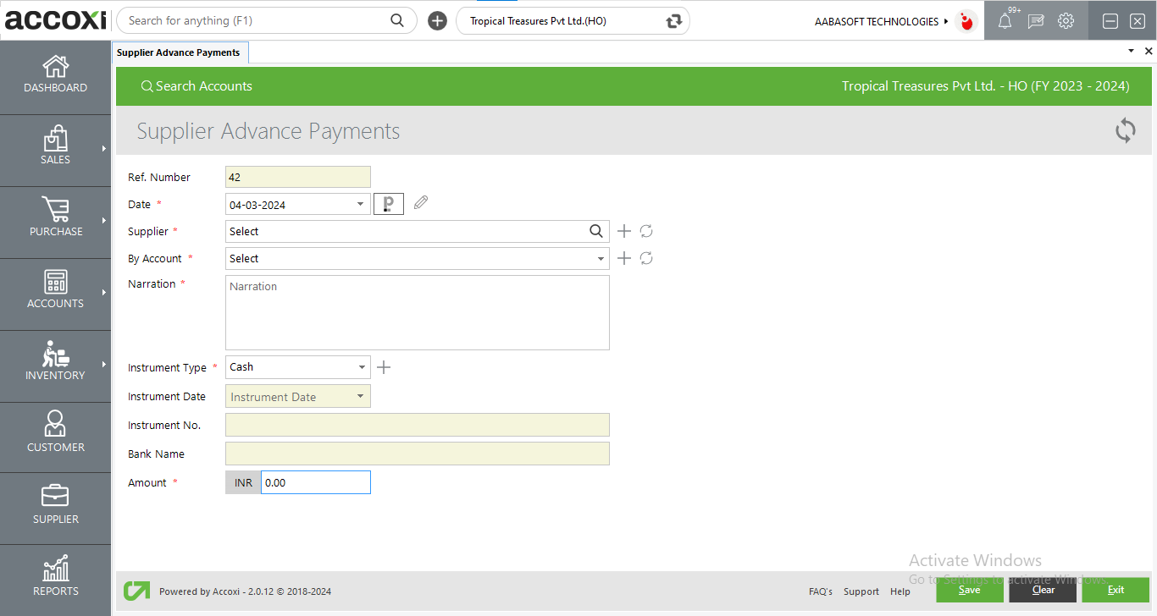
Task: Refresh the supplier list with the refresh icon
Action: click(646, 231)
